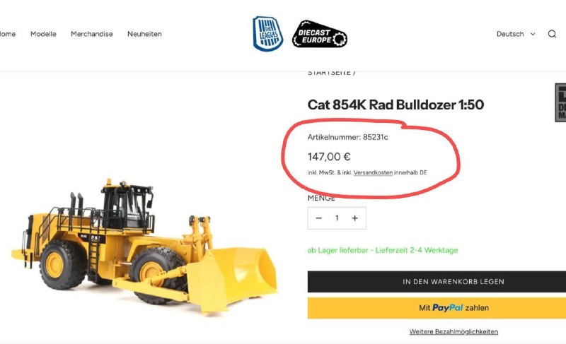Image resolution: width=566 pixels, height=344 pixels.
Task: Open the Merchandise menu item
Action: [92, 34]
